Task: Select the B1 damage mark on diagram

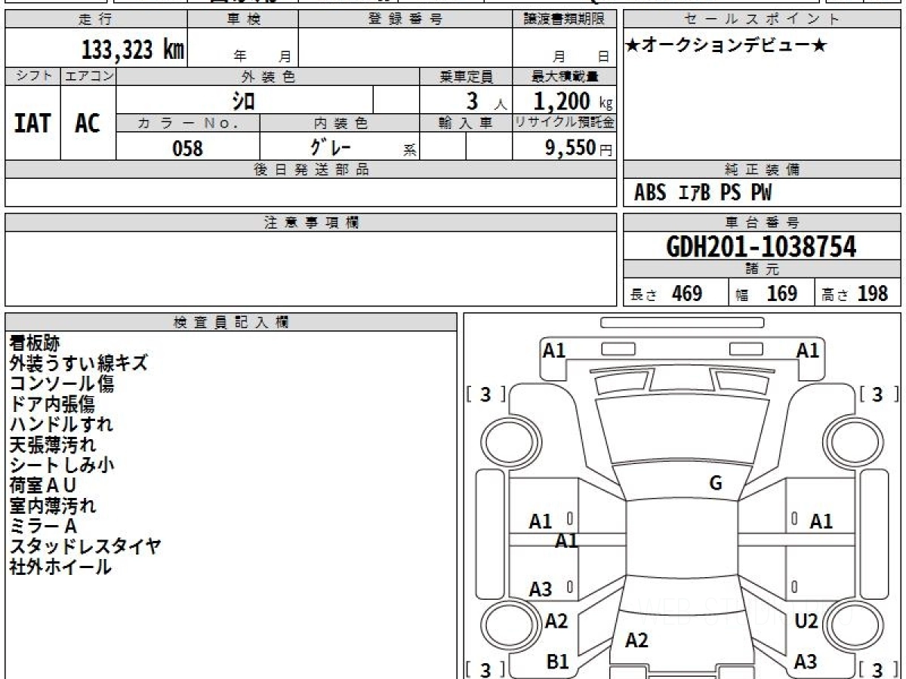Action: pyautogui.click(x=557, y=662)
